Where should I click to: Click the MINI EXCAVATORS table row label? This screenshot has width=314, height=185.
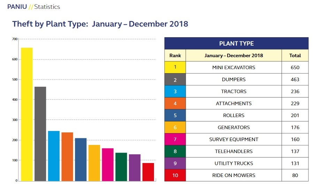click(x=233, y=68)
